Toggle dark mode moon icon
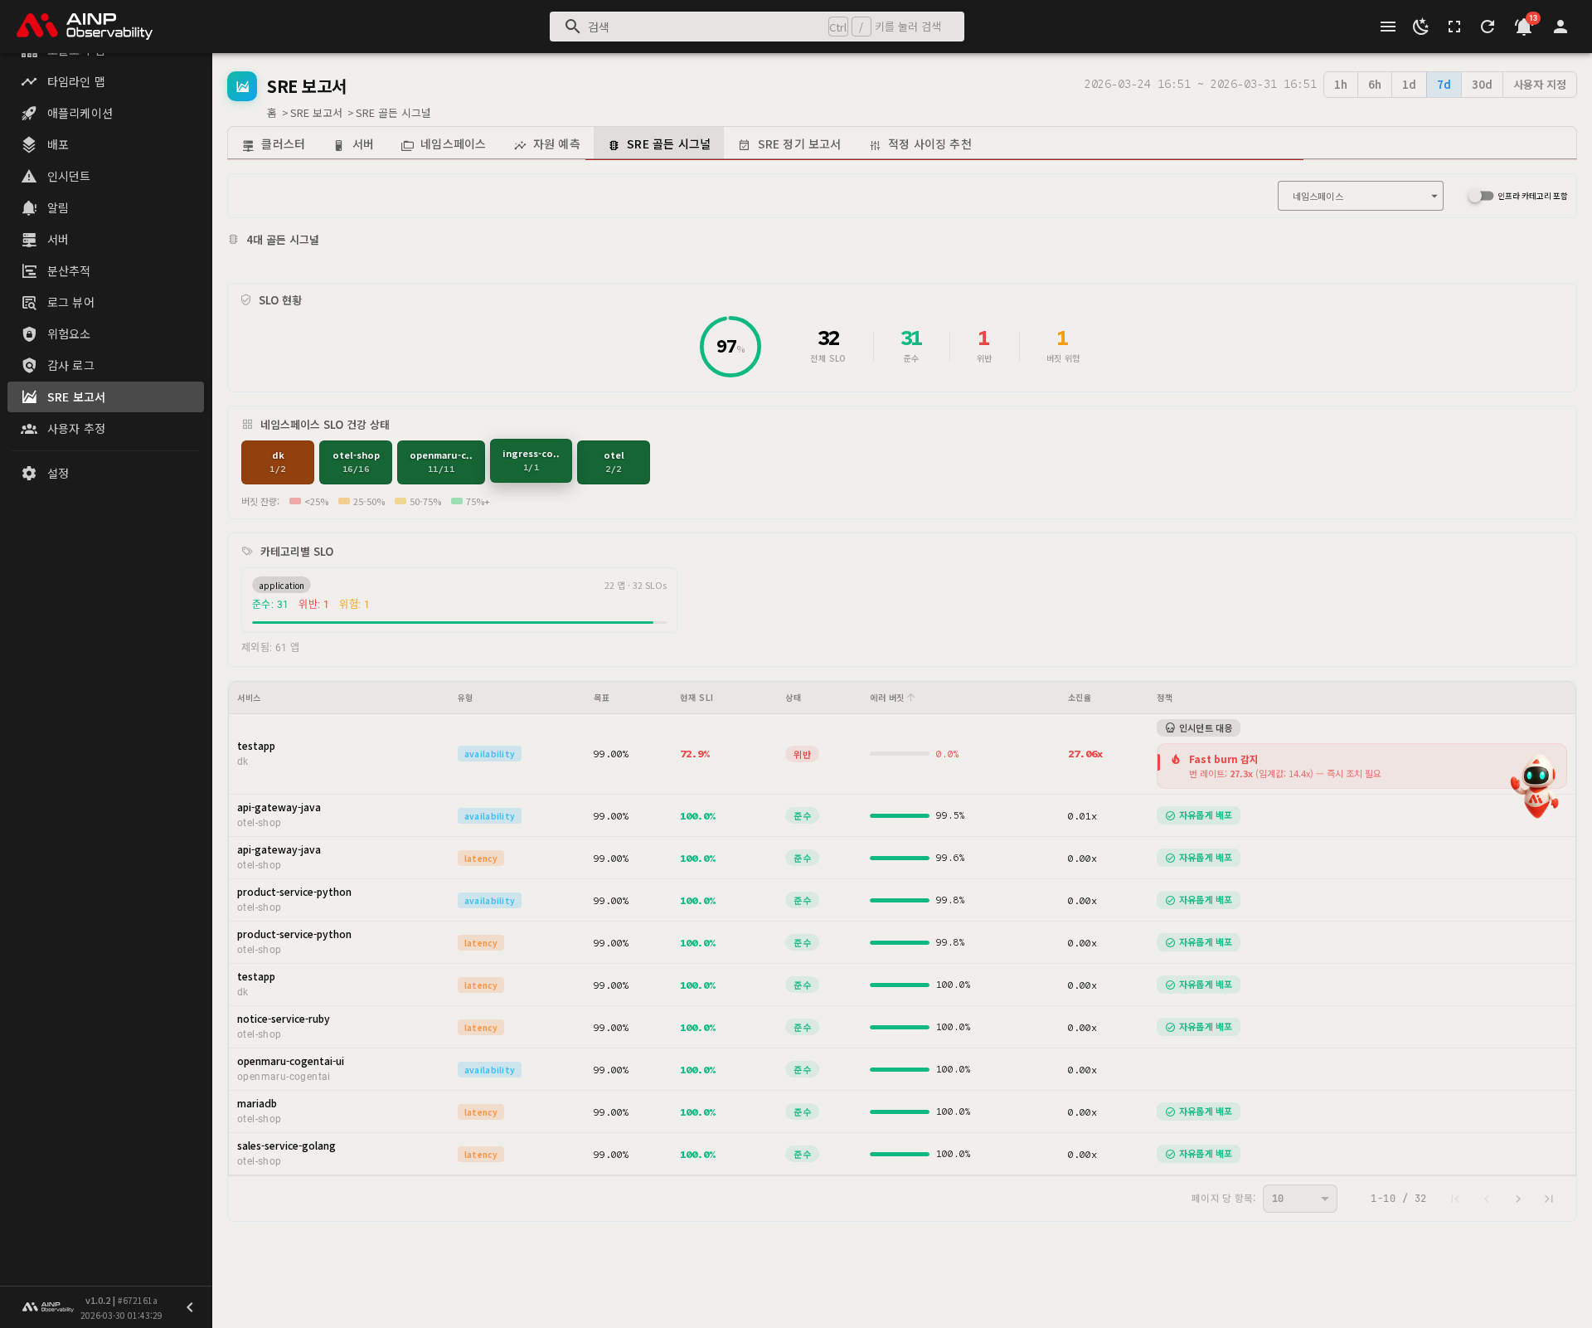Image resolution: width=1592 pixels, height=1328 pixels. click(1420, 27)
